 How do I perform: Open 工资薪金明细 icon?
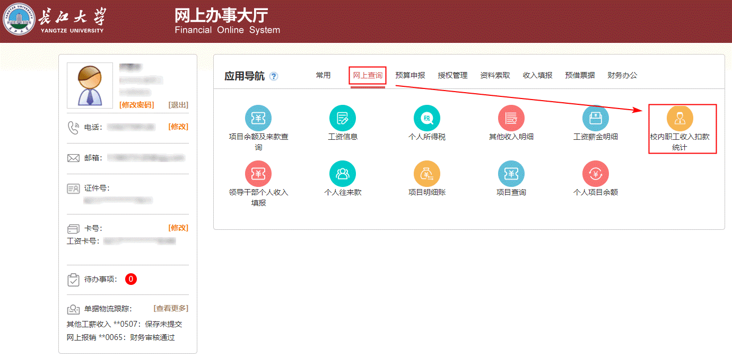[x=595, y=119]
